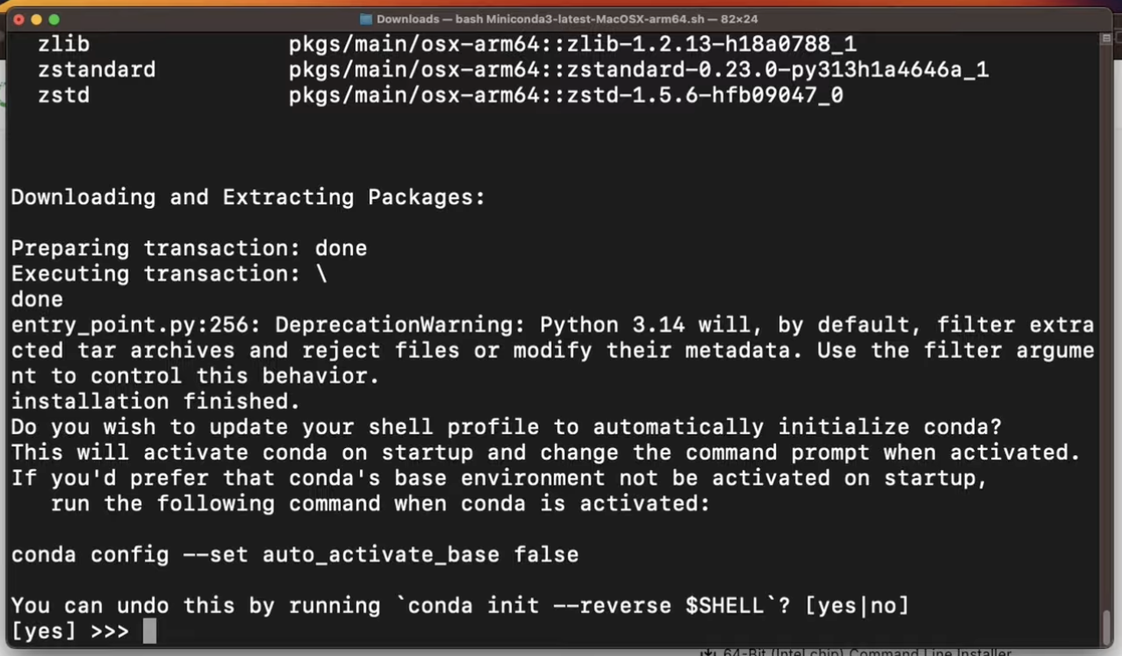1122x656 pixels.
Task: Click the scrollbar thumb at the top
Action: click(1104, 39)
